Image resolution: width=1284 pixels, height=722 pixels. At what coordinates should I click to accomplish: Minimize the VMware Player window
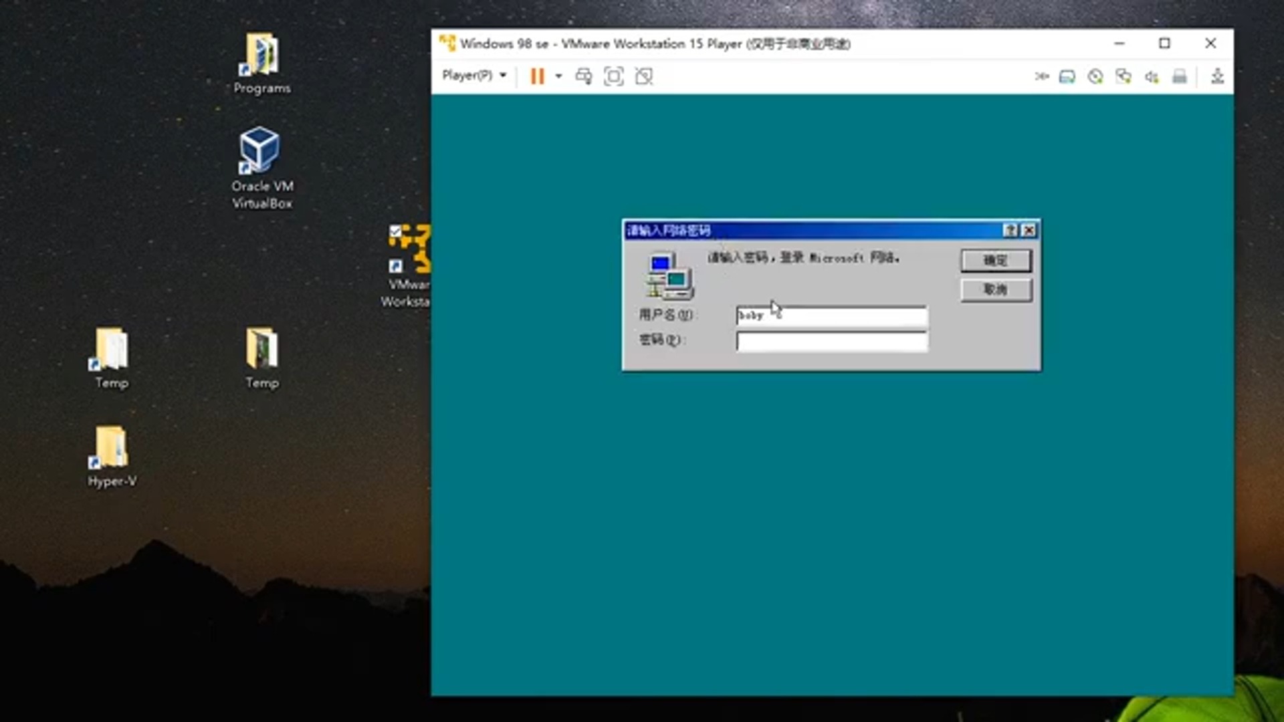(1119, 43)
